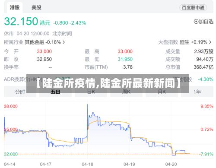This screenshot has height=168, width=216.
Task: Select the 1年 chart tab
Action: (x=197, y=92)
